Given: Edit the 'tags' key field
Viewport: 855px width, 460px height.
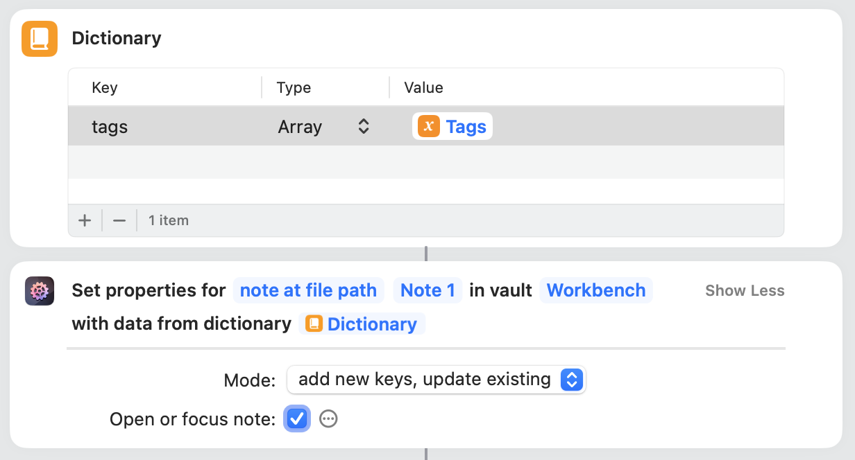Looking at the screenshot, I should click(110, 127).
